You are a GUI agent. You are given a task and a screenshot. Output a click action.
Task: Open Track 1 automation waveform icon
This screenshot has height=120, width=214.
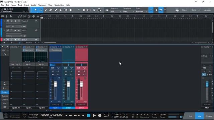click(36, 21)
